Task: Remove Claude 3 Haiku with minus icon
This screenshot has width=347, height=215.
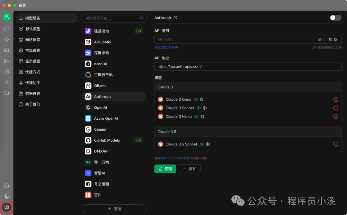Action: coord(336,117)
